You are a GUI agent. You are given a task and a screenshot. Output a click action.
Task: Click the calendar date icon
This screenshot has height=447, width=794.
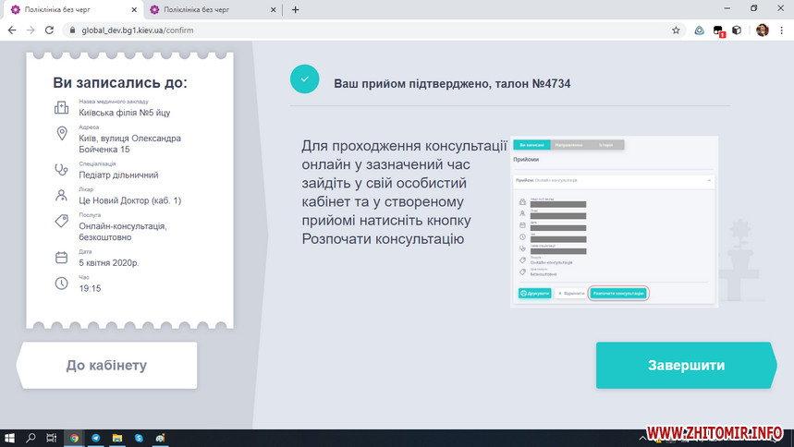(x=62, y=258)
